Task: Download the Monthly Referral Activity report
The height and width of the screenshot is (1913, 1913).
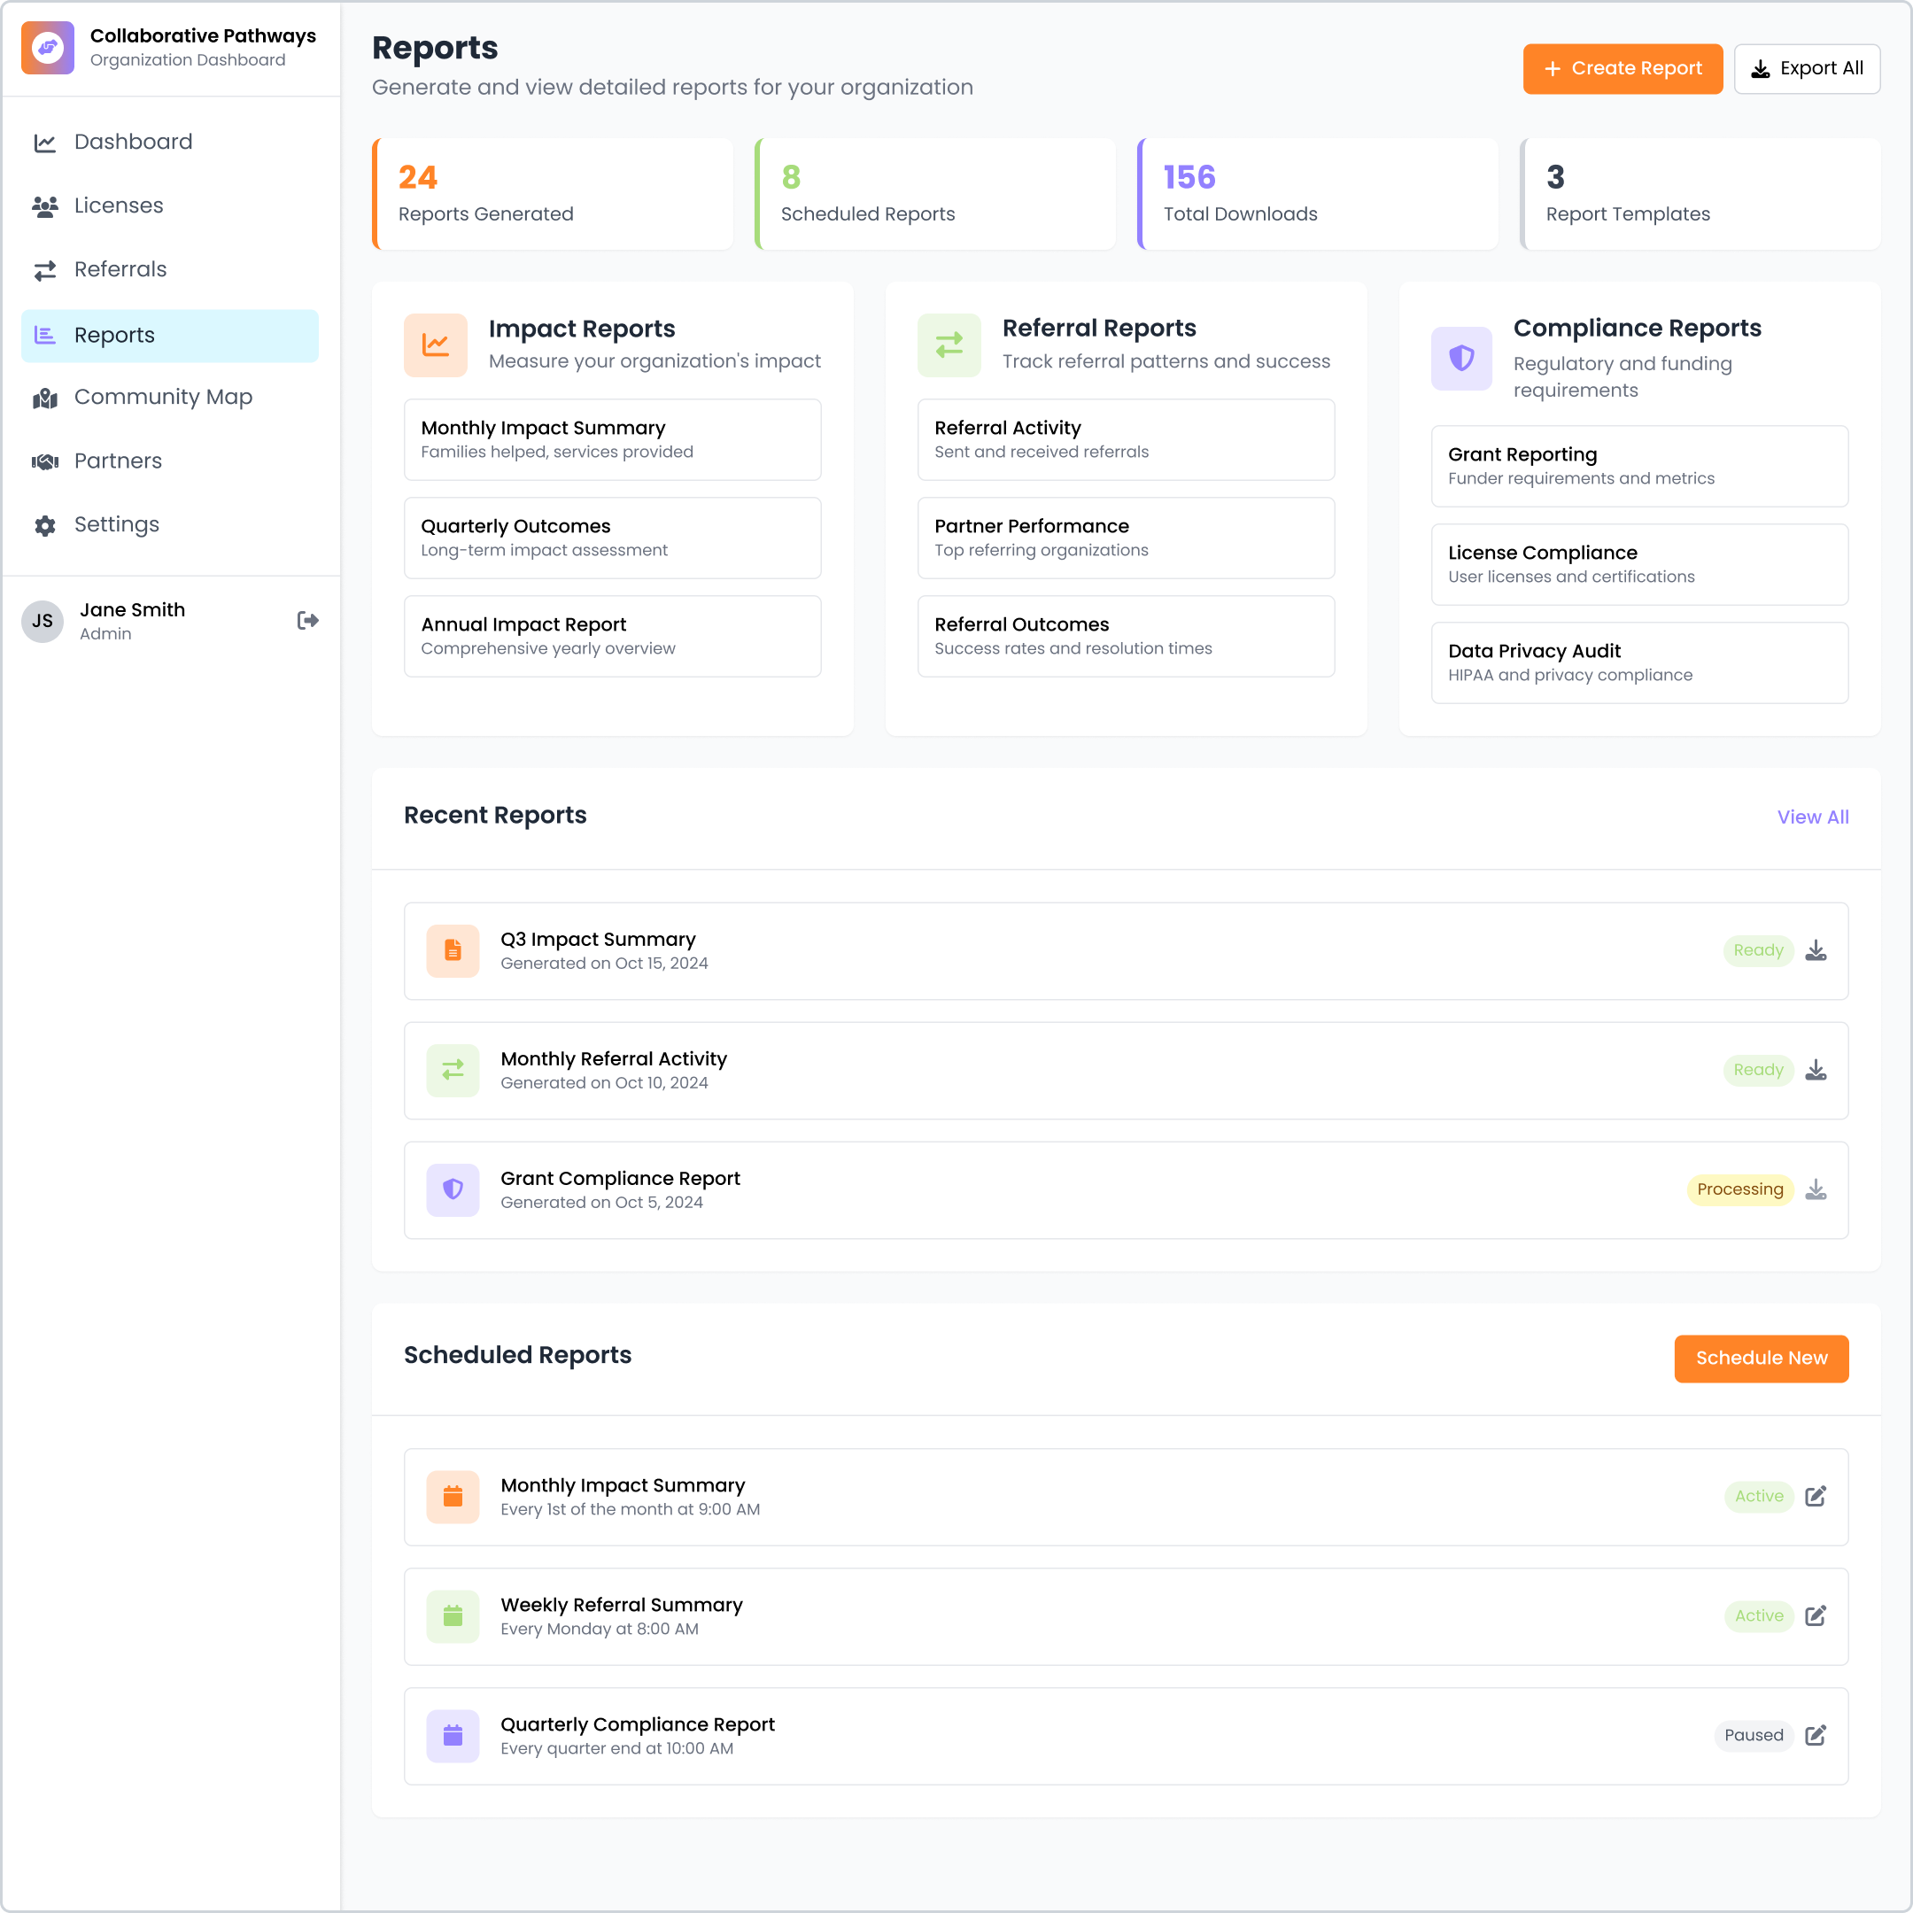Action: pos(1816,1069)
